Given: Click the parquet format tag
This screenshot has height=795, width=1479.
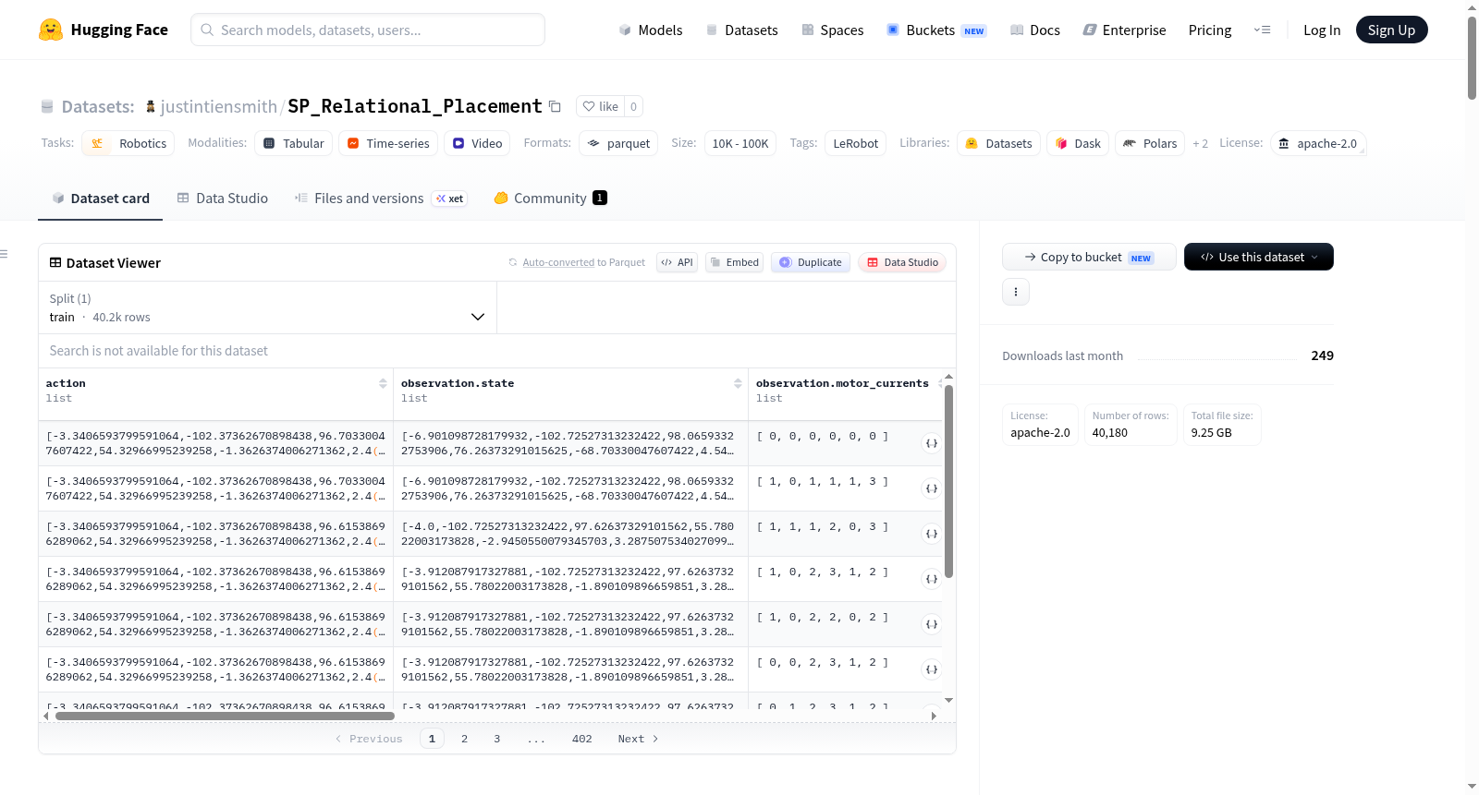Looking at the screenshot, I should coord(618,143).
